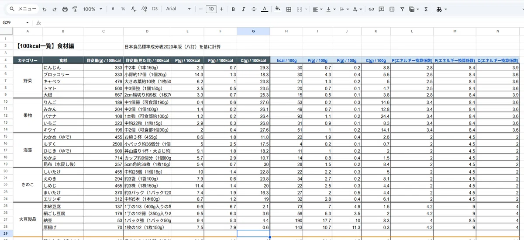Open the text color underlined A
Screen dimensions: 524x240
pos(264,9)
